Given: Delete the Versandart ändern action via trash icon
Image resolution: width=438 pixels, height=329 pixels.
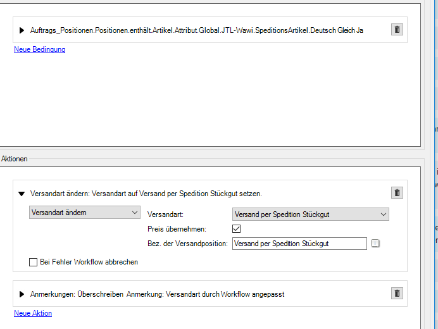Looking at the screenshot, I should [397, 193].
